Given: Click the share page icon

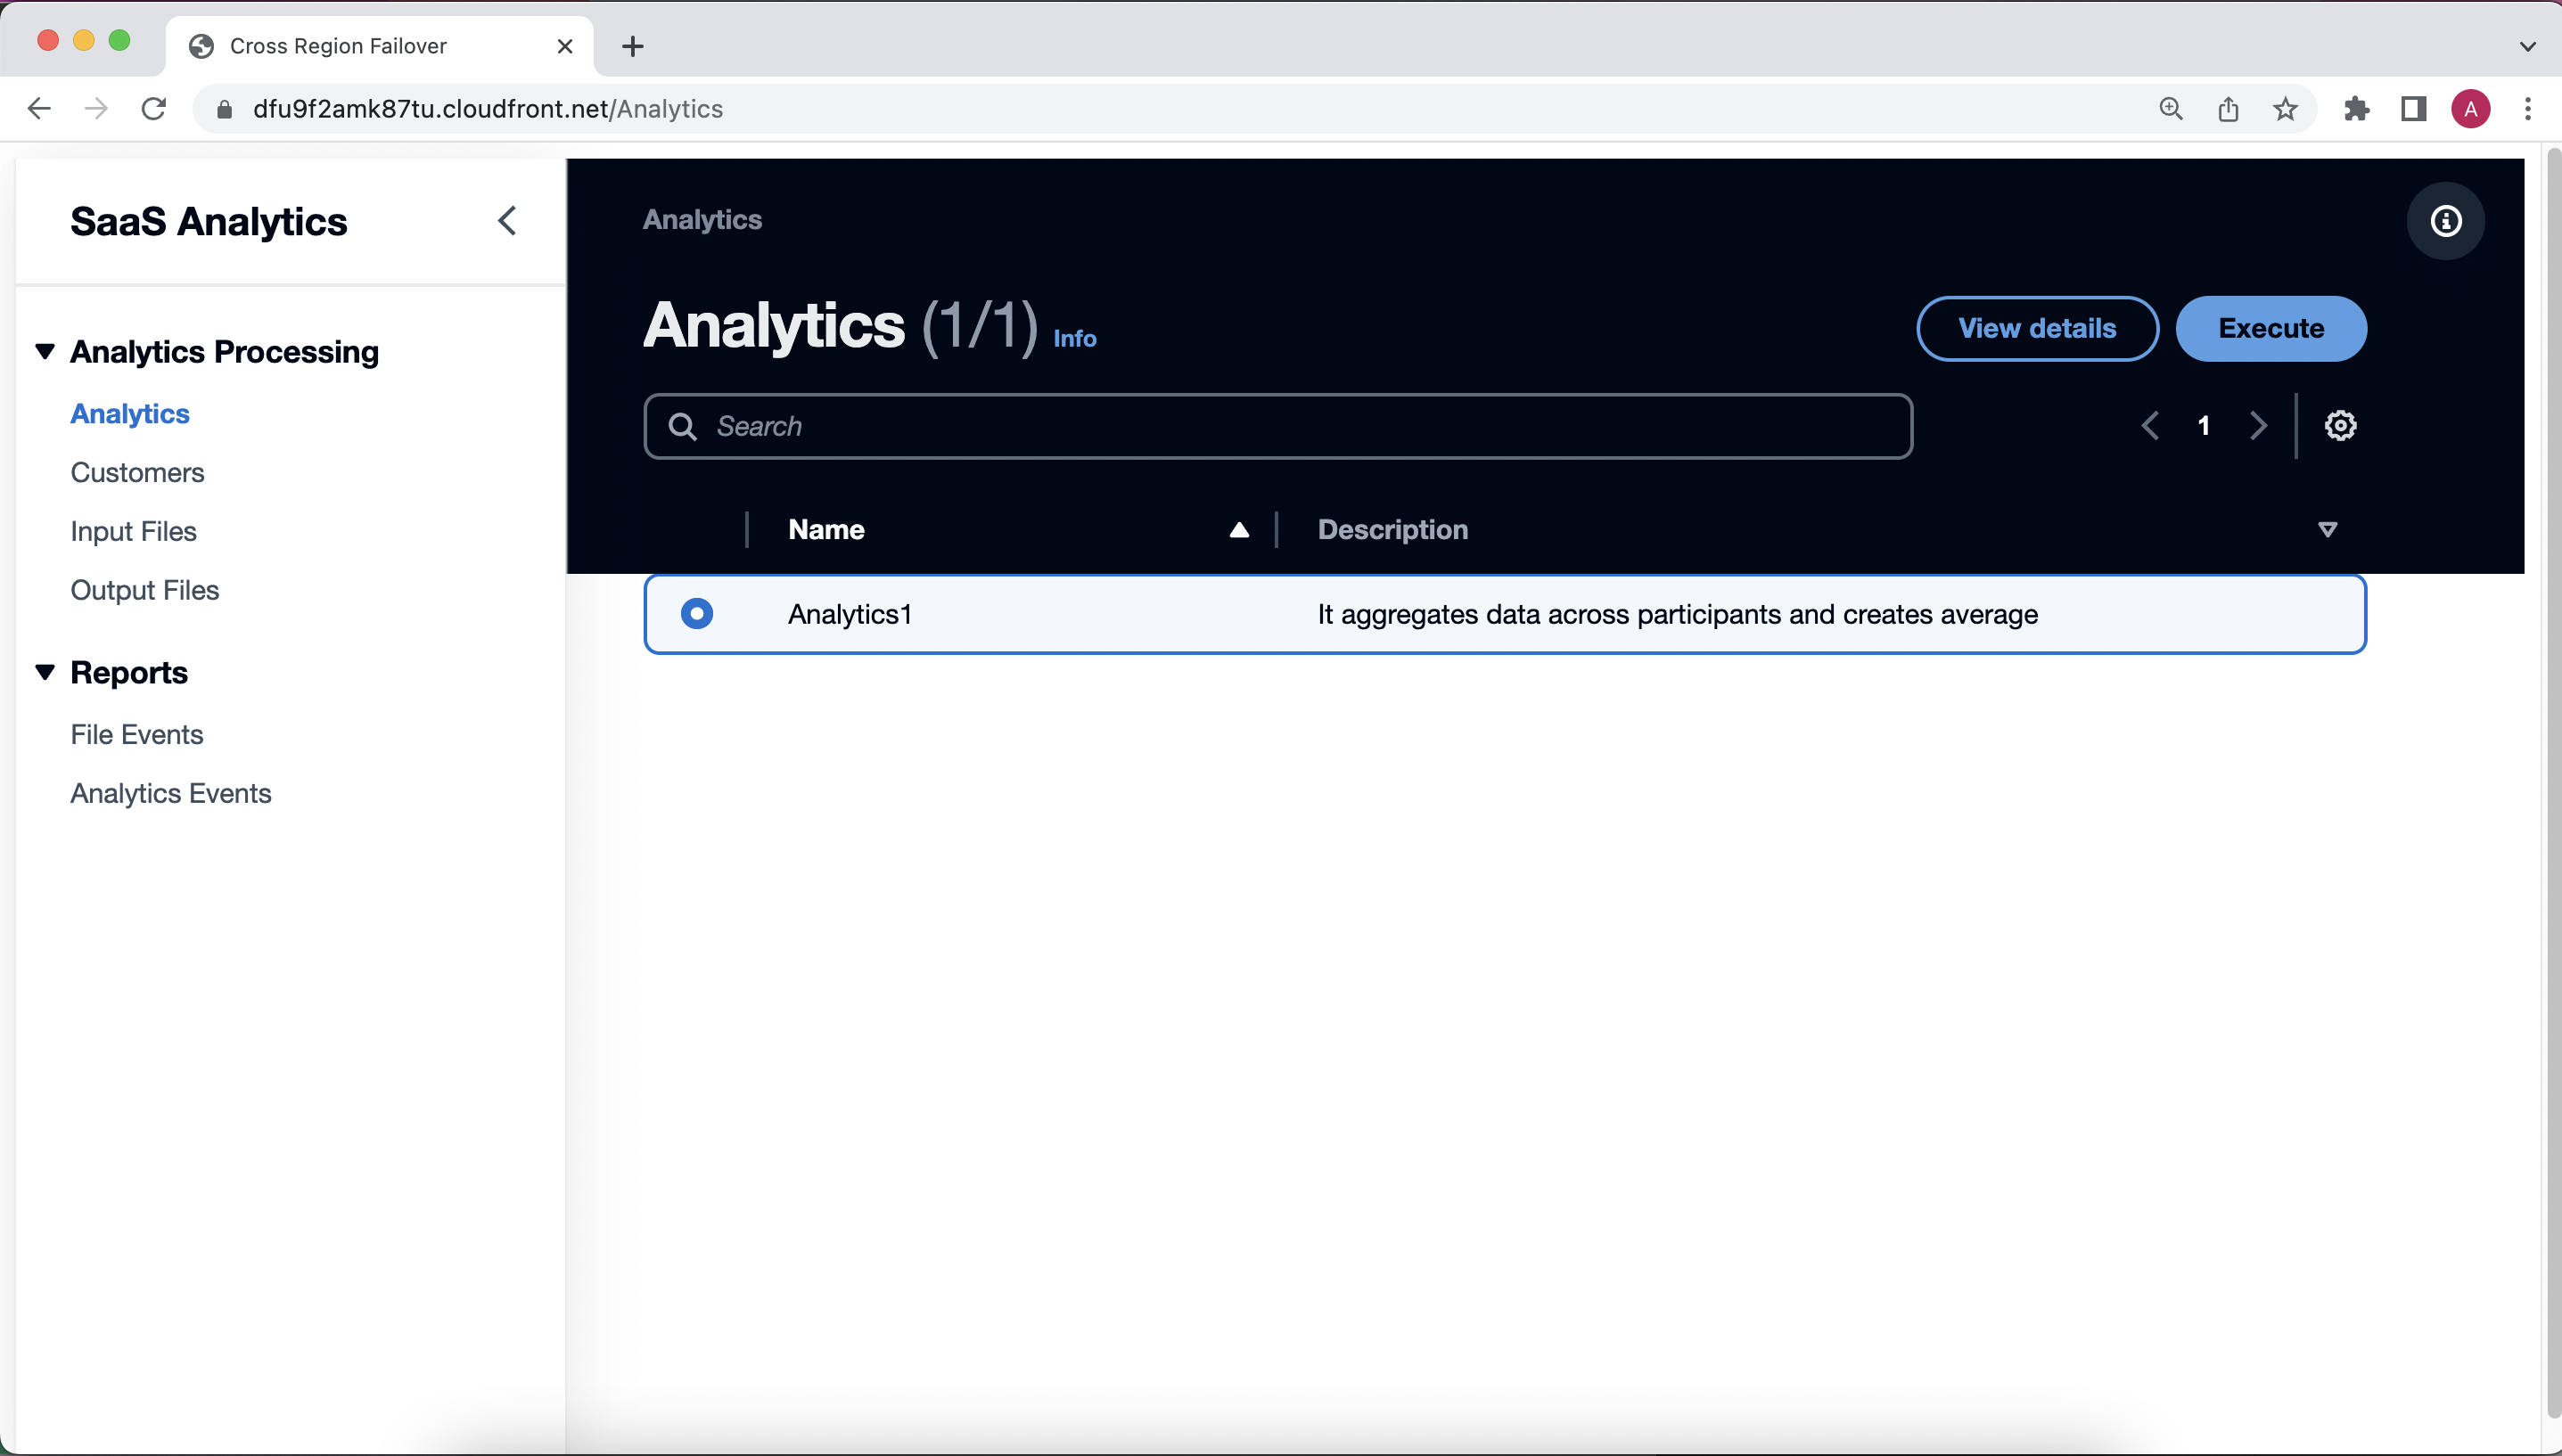Looking at the screenshot, I should tap(2228, 109).
